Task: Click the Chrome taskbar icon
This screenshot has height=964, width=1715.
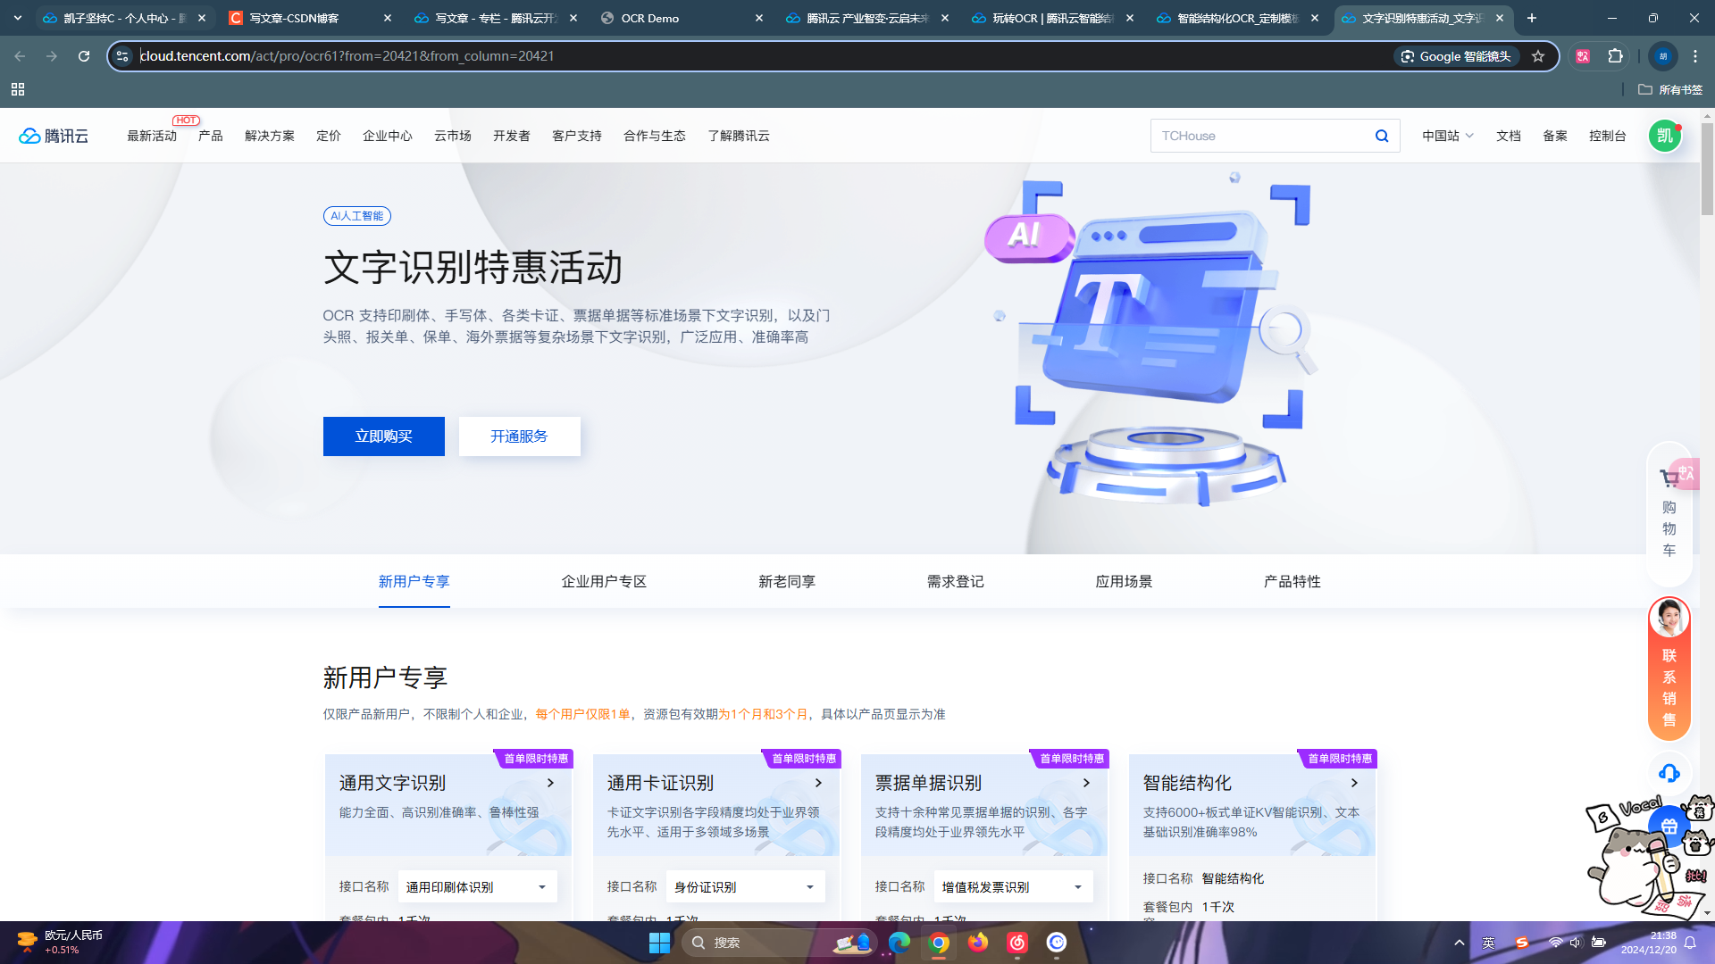Action: pyautogui.click(x=939, y=943)
